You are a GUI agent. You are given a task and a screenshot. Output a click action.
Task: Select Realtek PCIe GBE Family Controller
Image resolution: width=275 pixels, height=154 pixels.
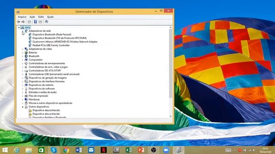coord(51,45)
